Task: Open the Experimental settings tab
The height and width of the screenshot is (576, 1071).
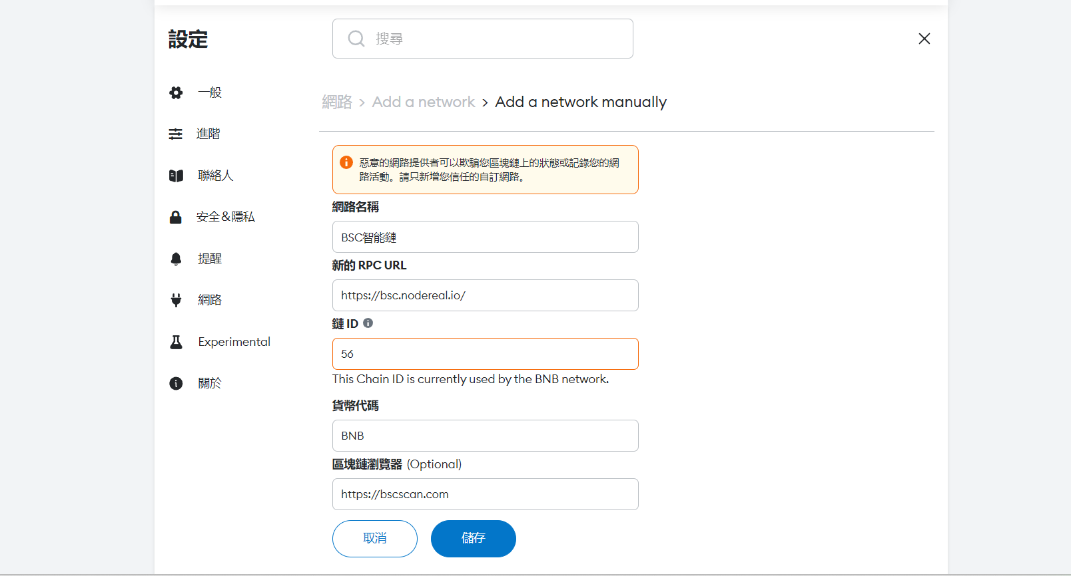Action: [x=234, y=342]
